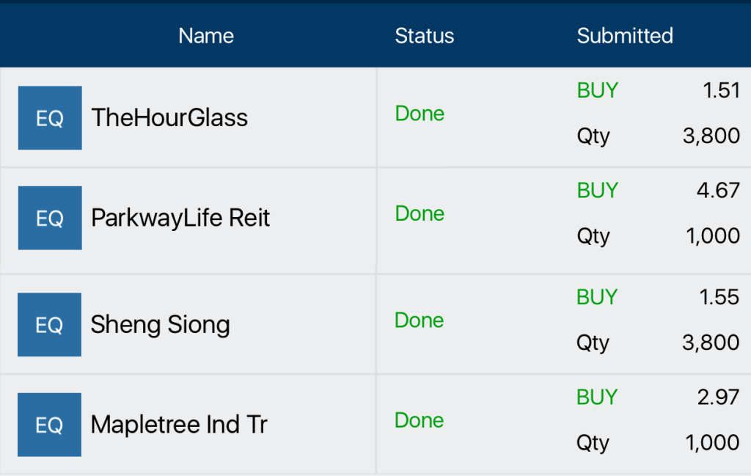Viewport: 751px width, 476px height.
Task: Tap BUY label in TheHourGlass row
Action: pos(597,90)
